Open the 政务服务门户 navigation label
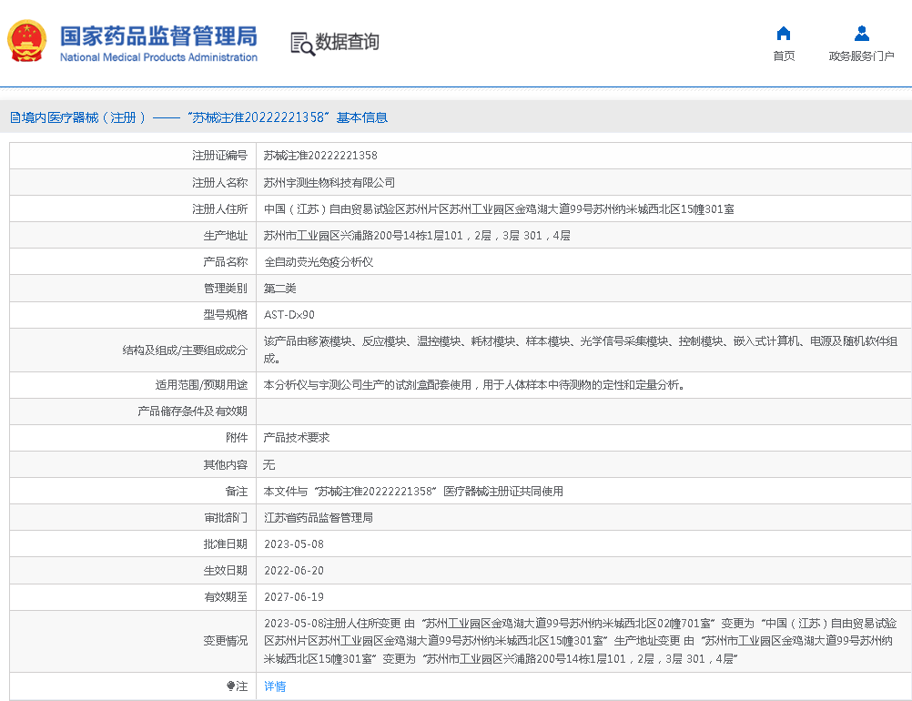Image resolution: width=912 pixels, height=701 pixels. (x=861, y=56)
